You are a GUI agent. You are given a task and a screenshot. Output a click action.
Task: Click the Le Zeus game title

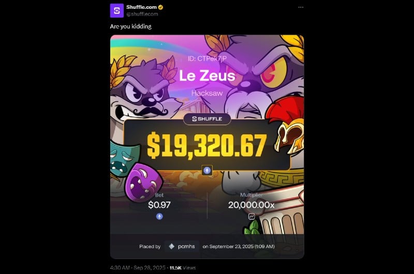tap(207, 76)
